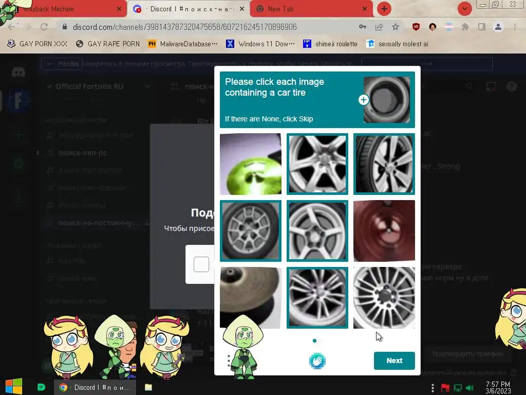Open the Chrome profile avatar
The height and width of the screenshot is (395, 526).
(x=498, y=27)
